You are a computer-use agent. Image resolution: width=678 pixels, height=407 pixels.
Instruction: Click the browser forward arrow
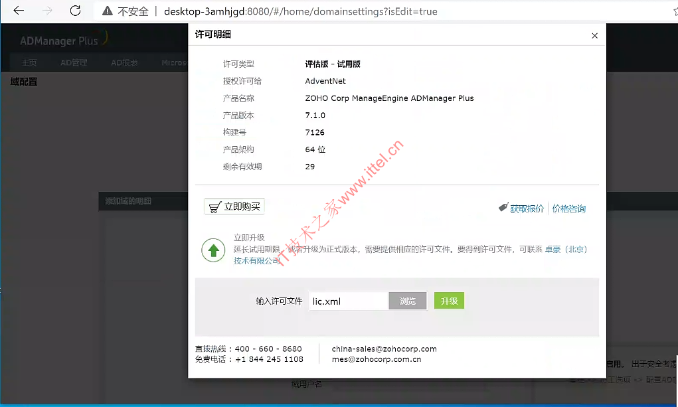[47, 11]
